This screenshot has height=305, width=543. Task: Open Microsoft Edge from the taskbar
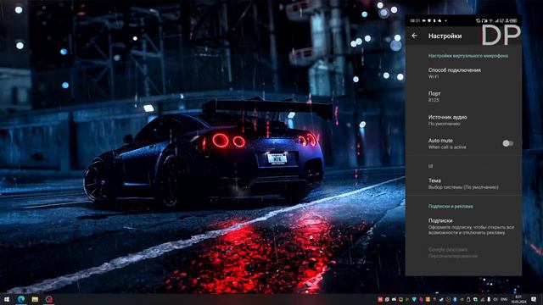click(x=21, y=299)
